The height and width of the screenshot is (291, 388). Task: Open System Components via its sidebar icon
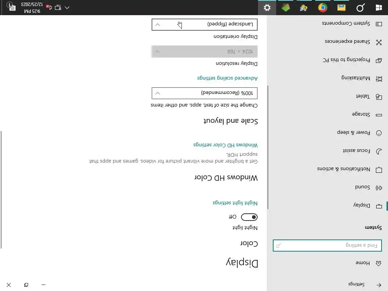point(379,24)
